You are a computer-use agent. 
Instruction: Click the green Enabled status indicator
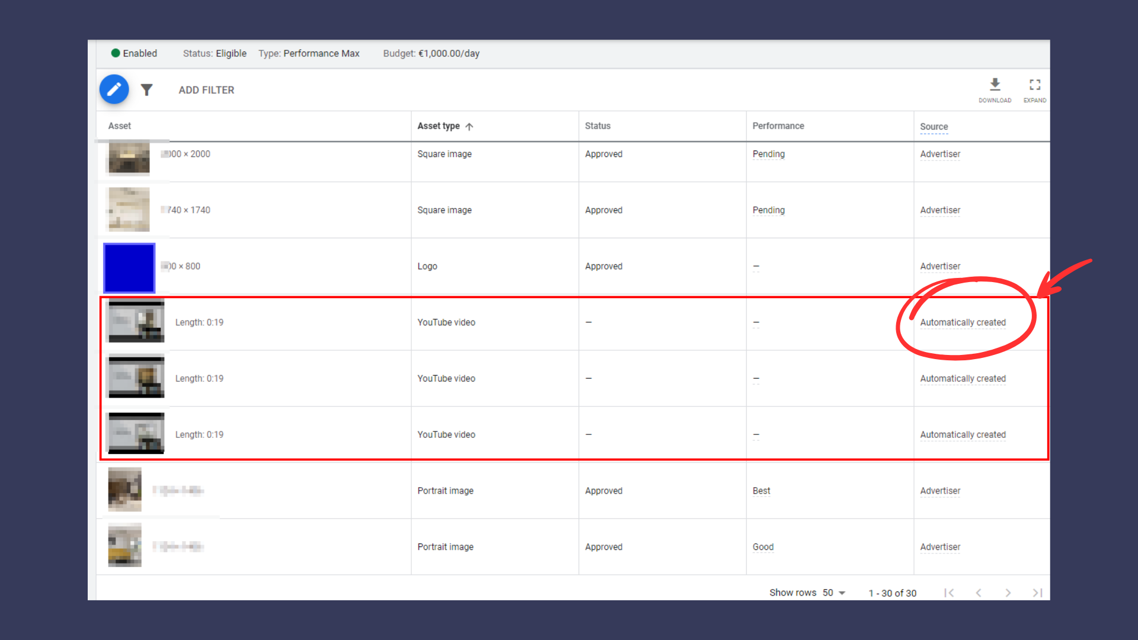pos(116,53)
